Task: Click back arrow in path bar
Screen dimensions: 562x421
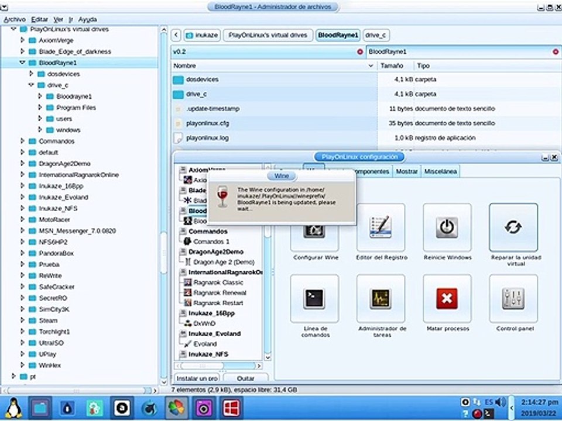Action: pos(176,35)
